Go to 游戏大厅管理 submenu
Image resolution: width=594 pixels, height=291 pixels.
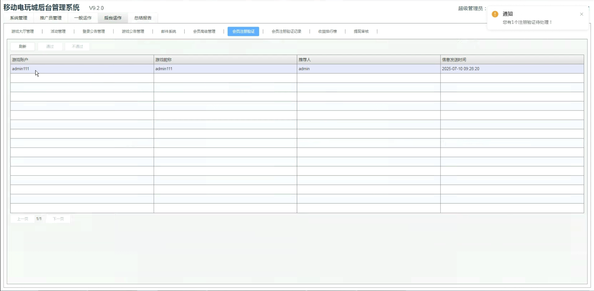22,31
